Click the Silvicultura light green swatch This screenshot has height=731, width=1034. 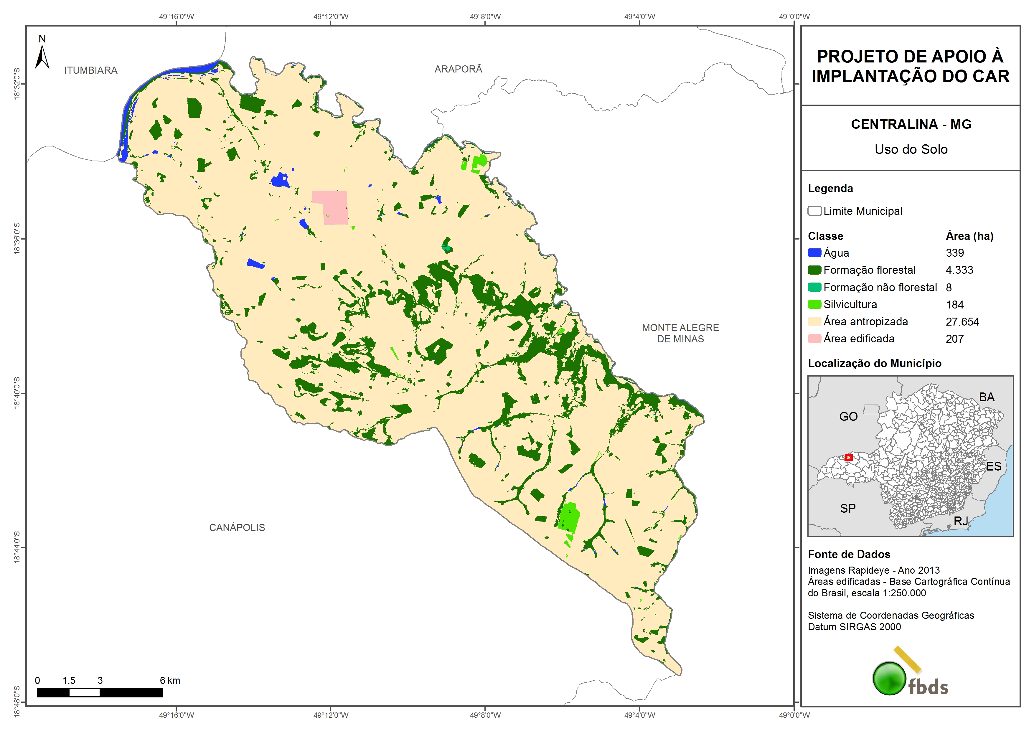pos(814,305)
